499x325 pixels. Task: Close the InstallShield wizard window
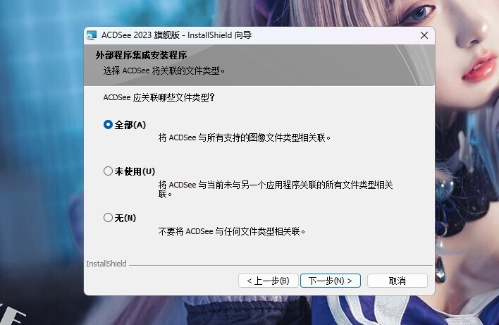(424, 35)
